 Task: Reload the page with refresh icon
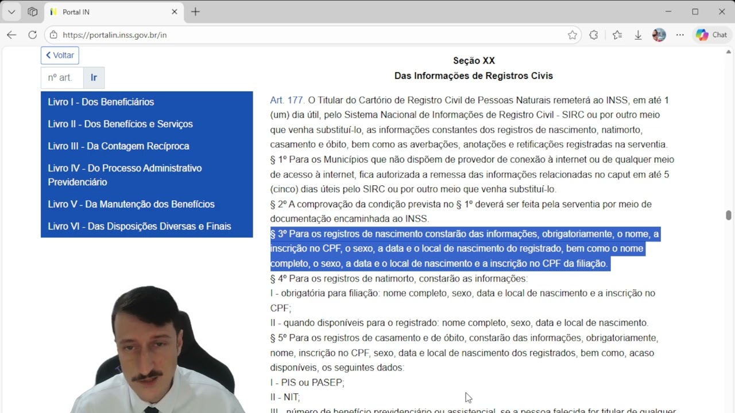coord(33,35)
